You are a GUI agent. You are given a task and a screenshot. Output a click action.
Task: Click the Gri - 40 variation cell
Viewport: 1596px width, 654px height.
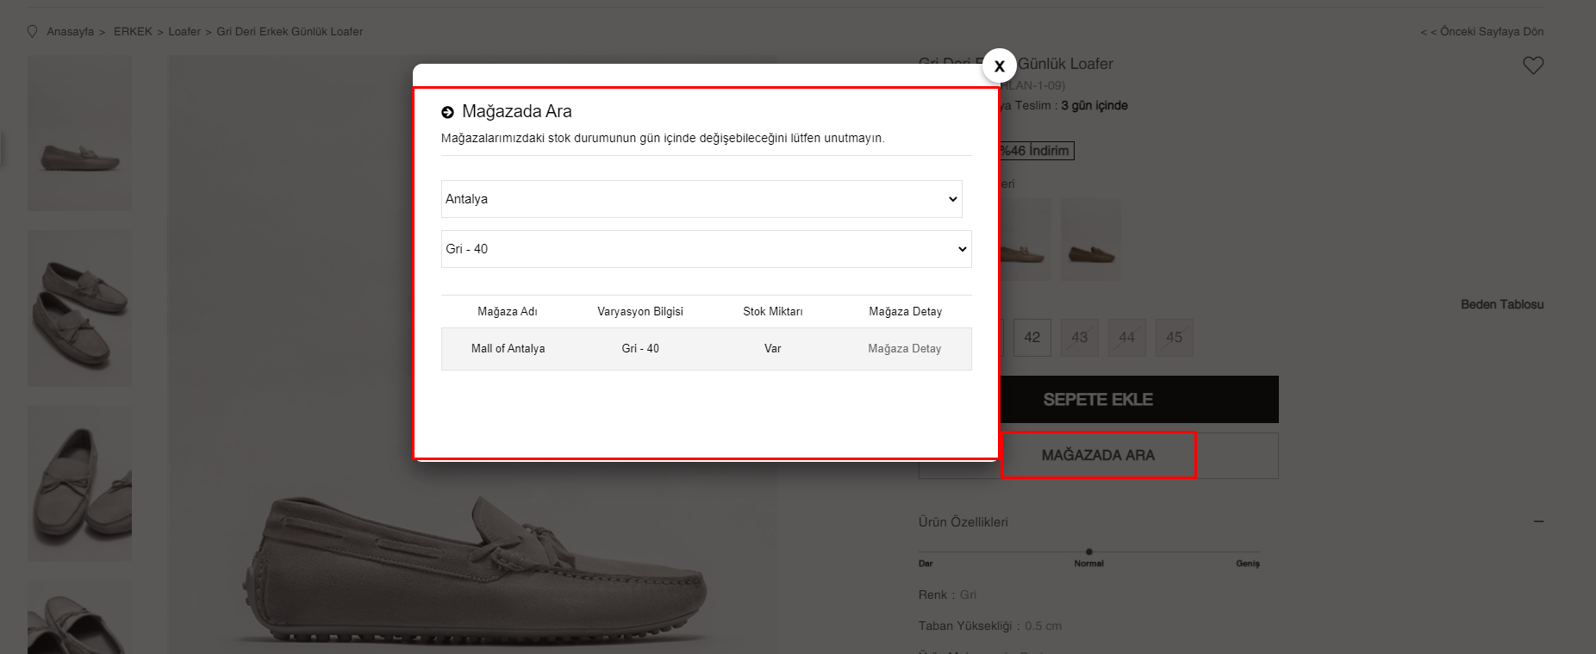[x=640, y=349]
